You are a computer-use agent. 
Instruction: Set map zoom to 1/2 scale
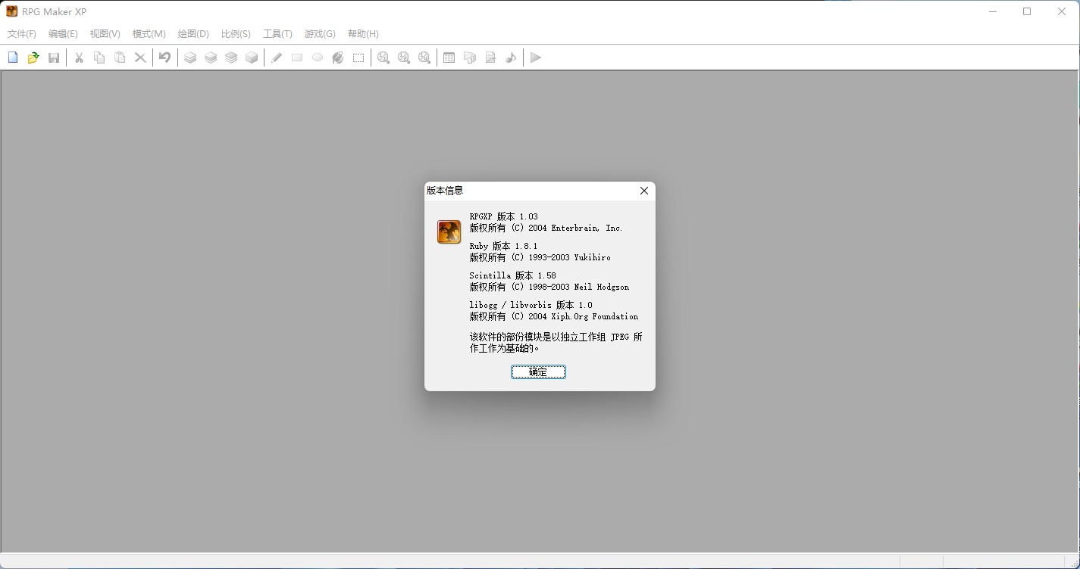coord(404,58)
